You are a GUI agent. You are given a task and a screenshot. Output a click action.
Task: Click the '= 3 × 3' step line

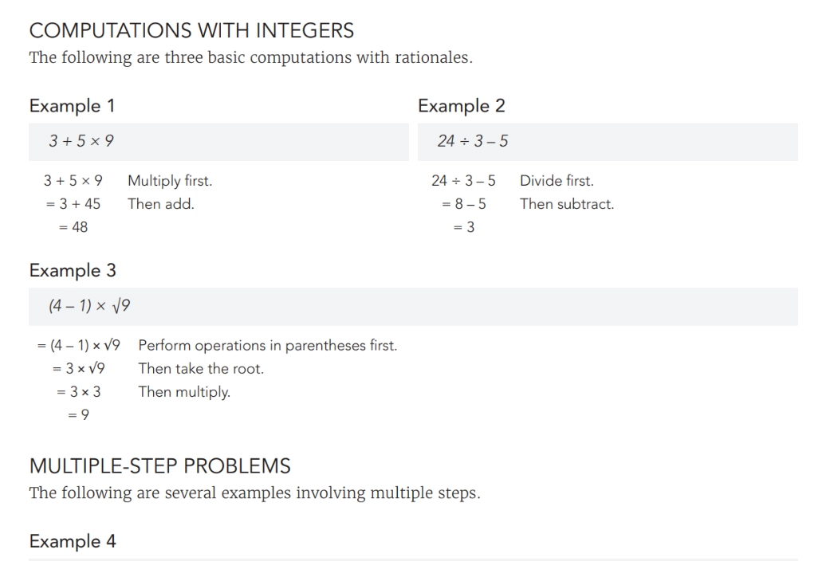click(x=78, y=392)
